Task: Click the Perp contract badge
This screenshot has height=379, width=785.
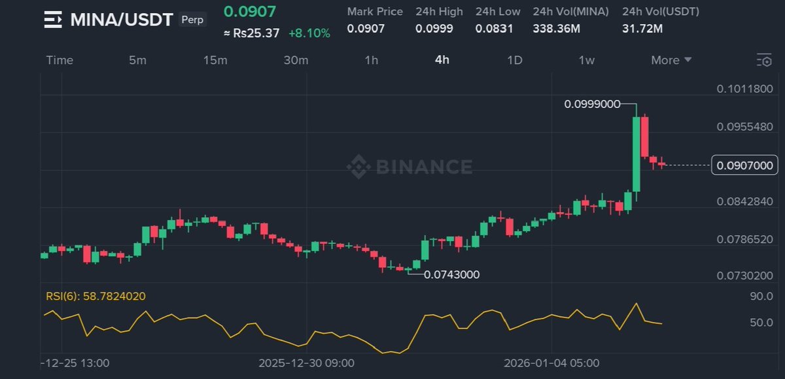Action: 192,20
